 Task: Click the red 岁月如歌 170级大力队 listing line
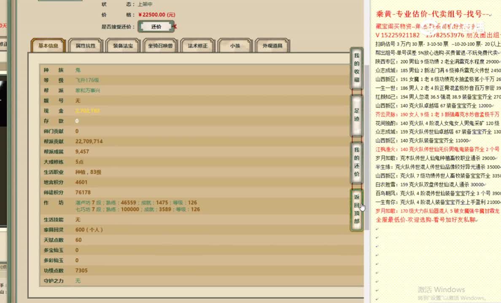[438, 211]
